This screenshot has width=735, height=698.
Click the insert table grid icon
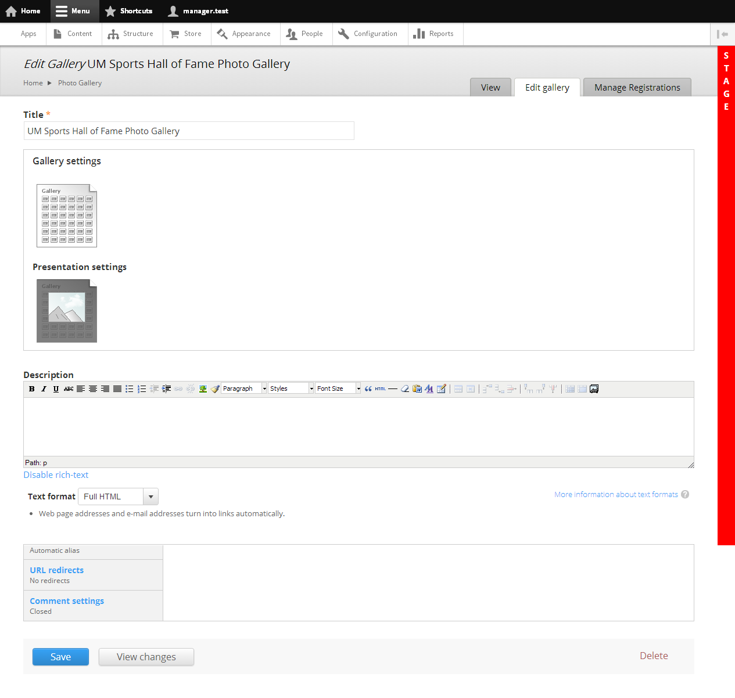(x=570, y=389)
